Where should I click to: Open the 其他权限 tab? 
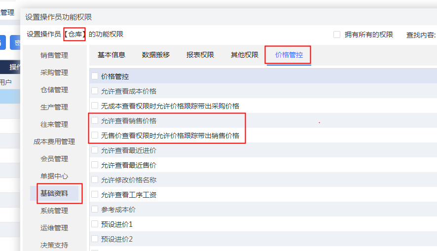coord(245,55)
